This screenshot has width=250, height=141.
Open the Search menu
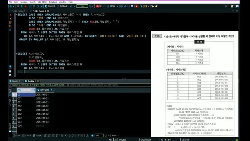click(x=32, y=2)
